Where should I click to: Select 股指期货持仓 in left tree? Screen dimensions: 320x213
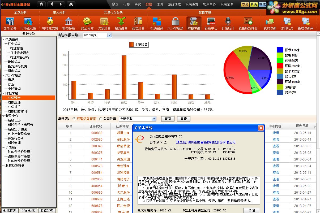coord(15,166)
